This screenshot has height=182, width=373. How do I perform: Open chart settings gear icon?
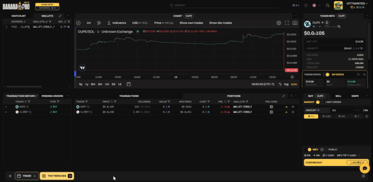click(x=279, y=23)
